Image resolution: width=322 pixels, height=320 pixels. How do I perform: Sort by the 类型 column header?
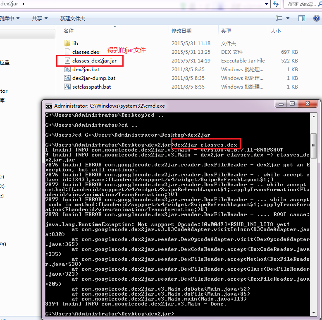click(x=226, y=31)
